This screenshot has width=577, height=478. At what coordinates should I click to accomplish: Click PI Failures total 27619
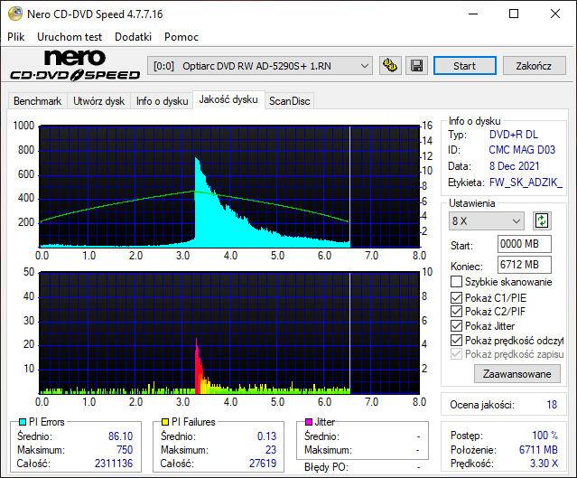tap(263, 464)
